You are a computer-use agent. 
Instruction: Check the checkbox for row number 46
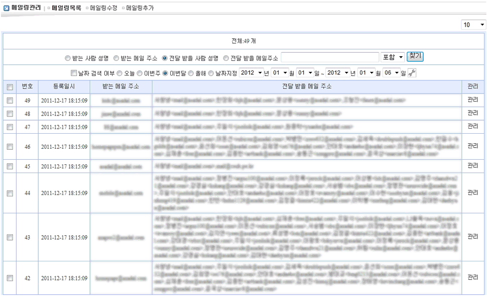tap(10, 147)
